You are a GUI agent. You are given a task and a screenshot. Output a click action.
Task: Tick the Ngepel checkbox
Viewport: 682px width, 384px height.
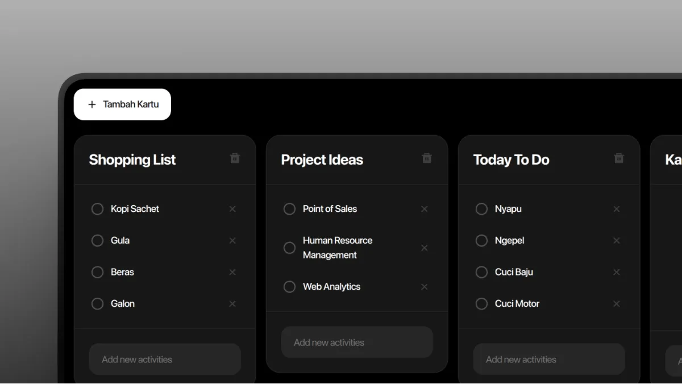tap(481, 241)
